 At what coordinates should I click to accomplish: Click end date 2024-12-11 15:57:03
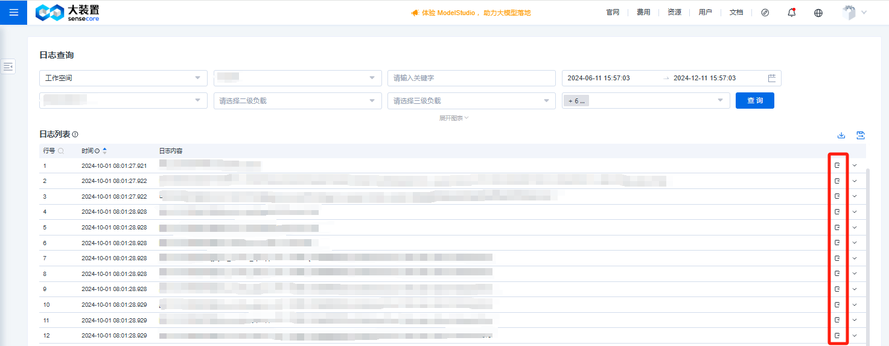point(704,78)
